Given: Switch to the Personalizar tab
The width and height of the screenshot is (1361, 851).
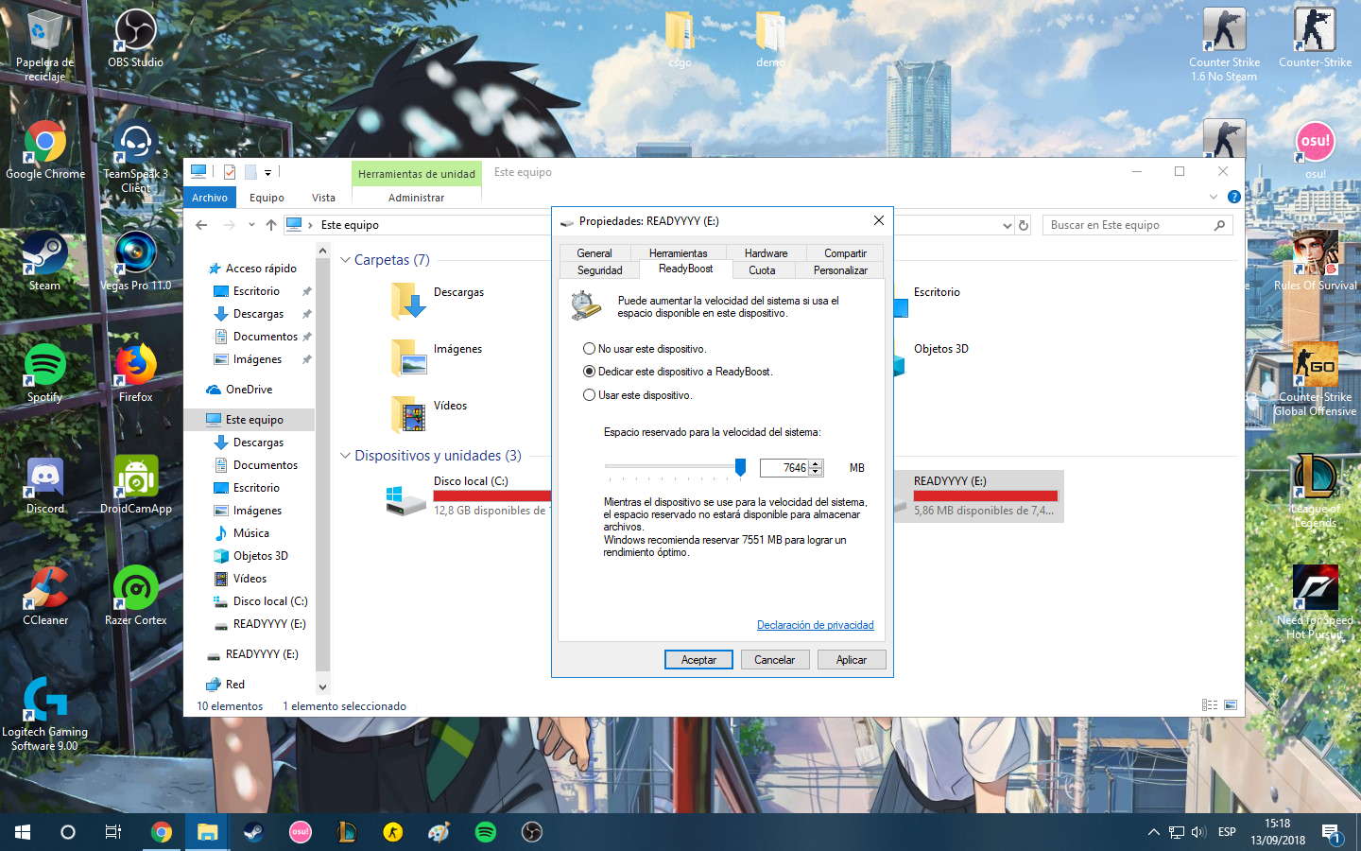Looking at the screenshot, I should (x=840, y=270).
